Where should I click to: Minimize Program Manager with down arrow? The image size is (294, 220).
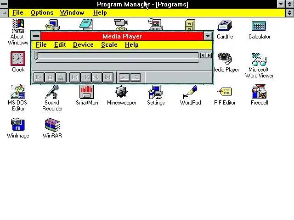[281, 4]
